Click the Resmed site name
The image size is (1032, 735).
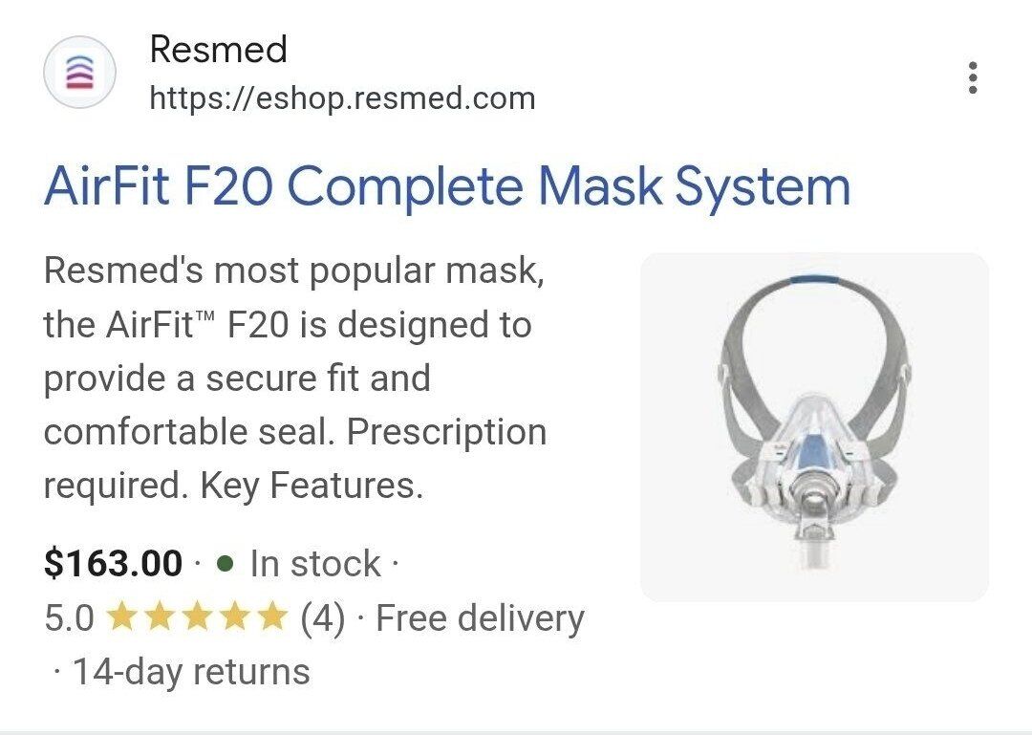point(219,50)
